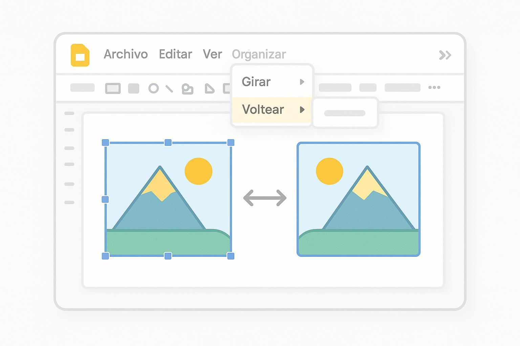The height and width of the screenshot is (346, 520).
Task: Select the circle shape tool
Action: [153, 89]
